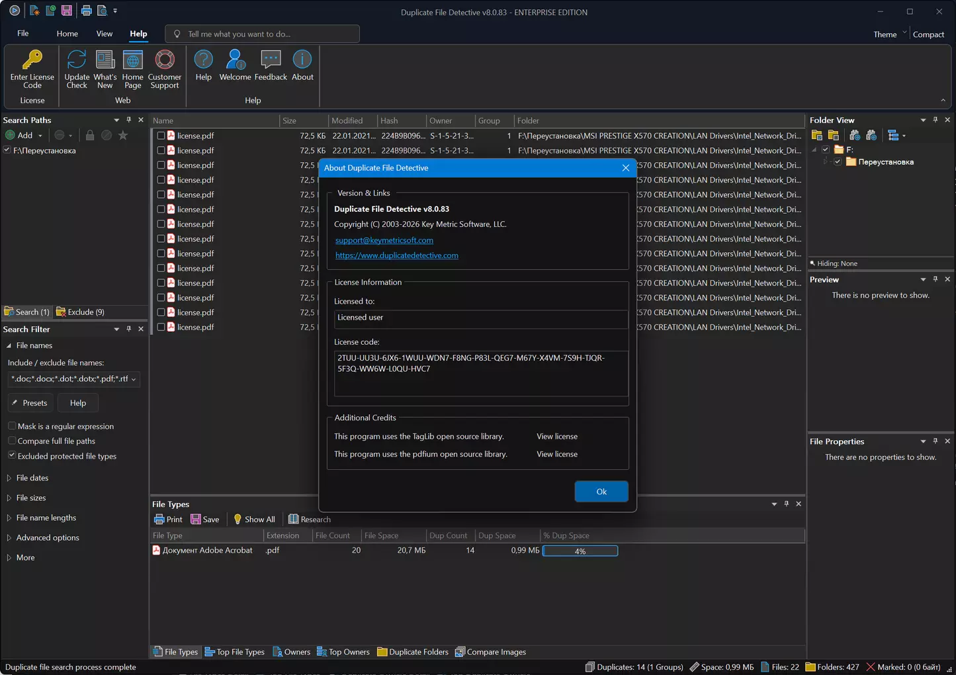Pin the Search Filter panel

point(129,329)
